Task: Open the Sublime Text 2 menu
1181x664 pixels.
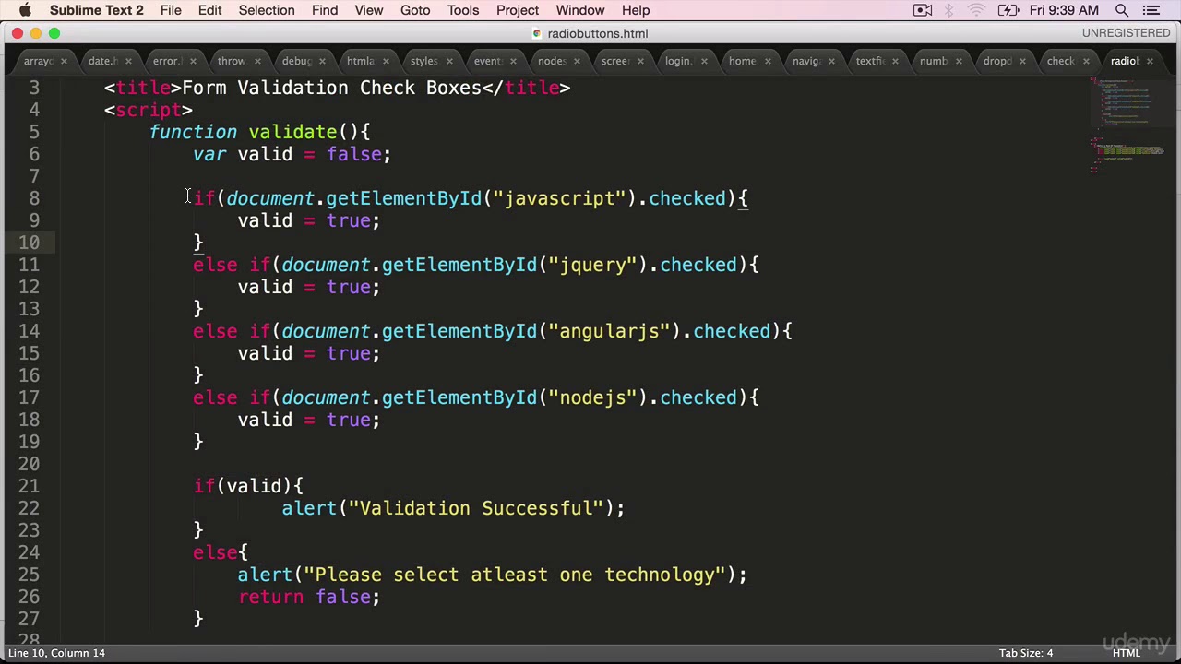Action: pos(97,10)
